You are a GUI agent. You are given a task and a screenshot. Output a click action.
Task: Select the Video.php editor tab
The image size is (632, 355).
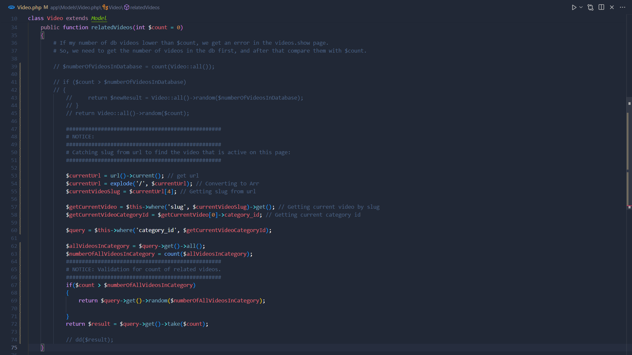(x=29, y=7)
